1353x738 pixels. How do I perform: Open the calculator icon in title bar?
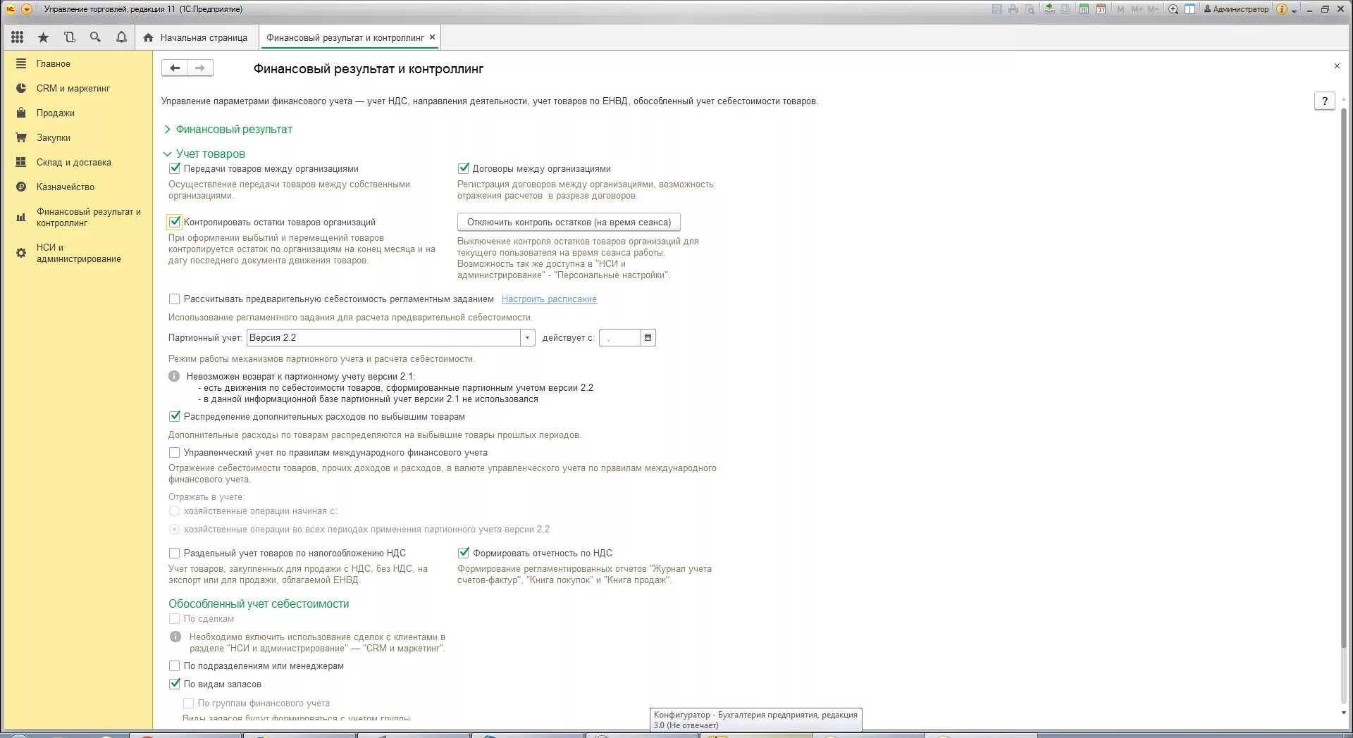tap(1084, 9)
